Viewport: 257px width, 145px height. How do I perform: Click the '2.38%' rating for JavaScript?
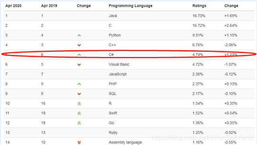[x=198, y=74]
